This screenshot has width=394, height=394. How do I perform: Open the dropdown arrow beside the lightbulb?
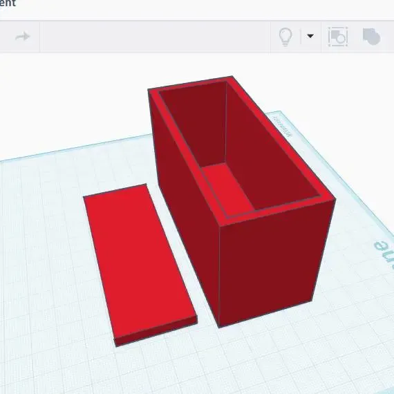tap(310, 36)
